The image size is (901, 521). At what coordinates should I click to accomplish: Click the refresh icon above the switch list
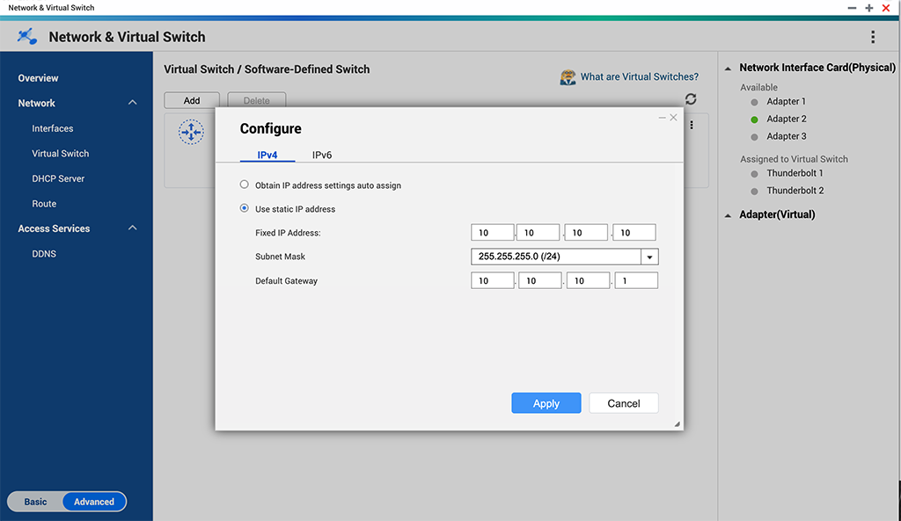click(x=691, y=99)
